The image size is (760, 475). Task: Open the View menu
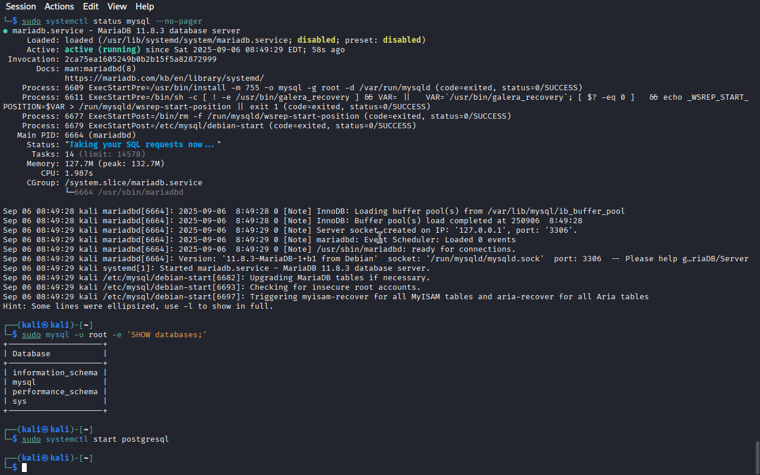(x=117, y=7)
